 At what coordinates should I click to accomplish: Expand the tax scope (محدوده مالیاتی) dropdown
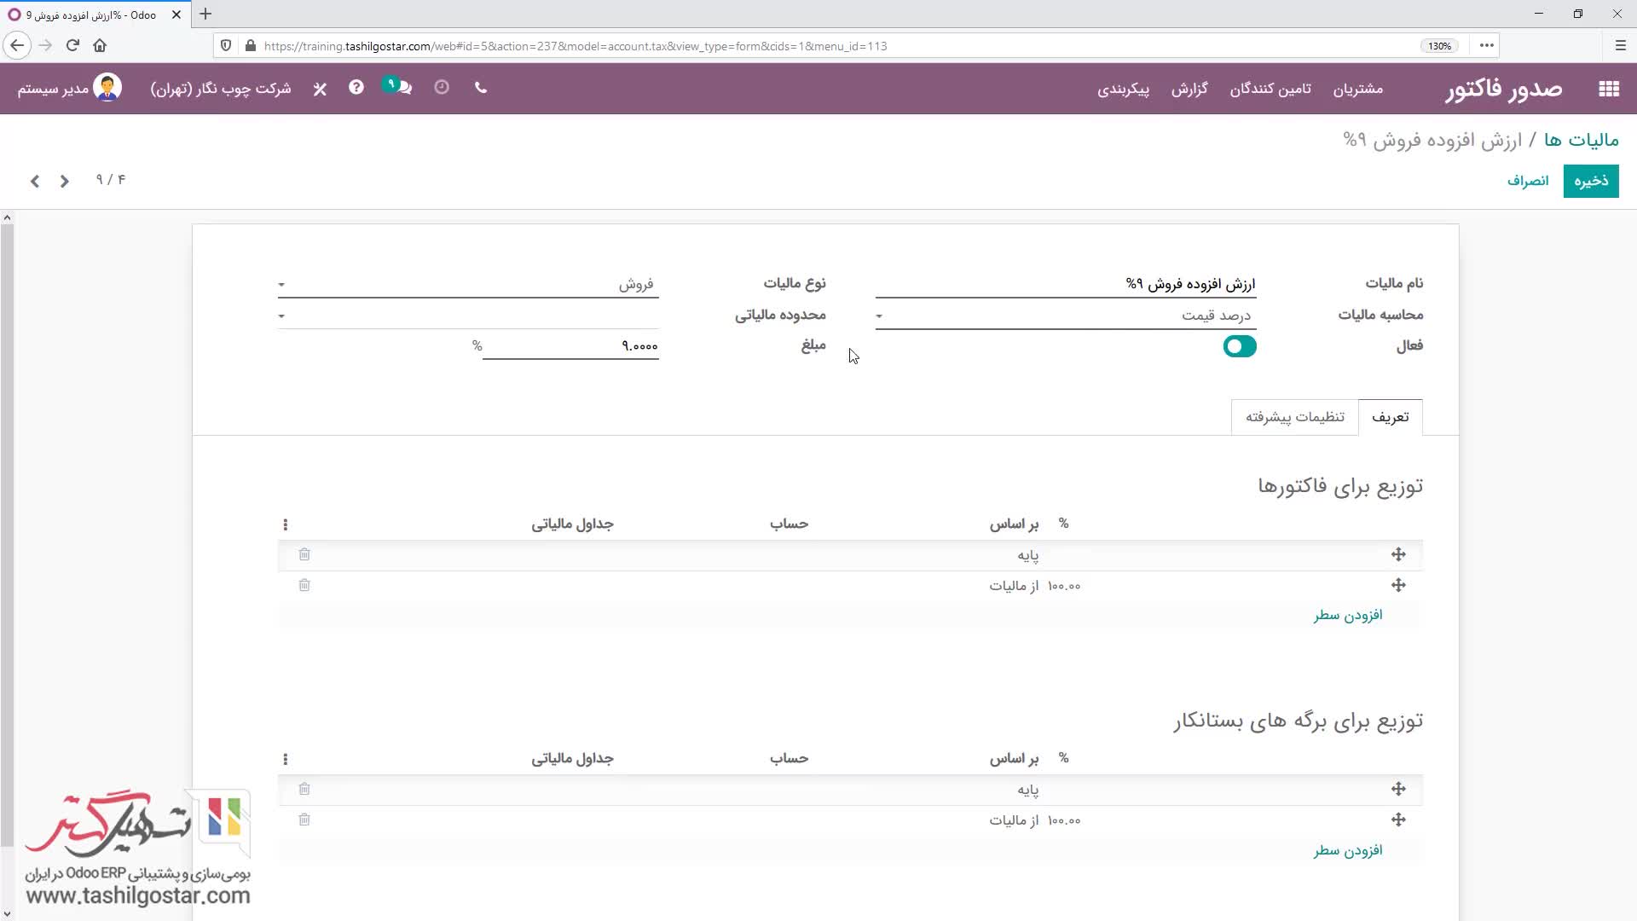[467, 316]
